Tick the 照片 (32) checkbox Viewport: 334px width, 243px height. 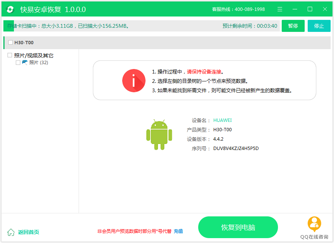click(18, 63)
